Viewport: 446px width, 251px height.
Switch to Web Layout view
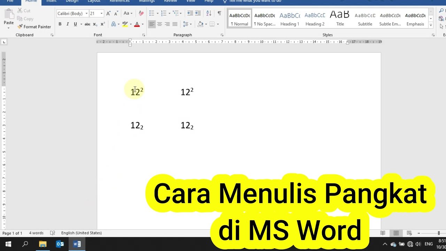409,233
